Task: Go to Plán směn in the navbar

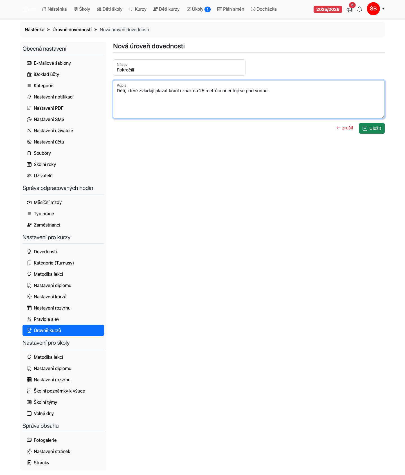Action: (x=231, y=9)
